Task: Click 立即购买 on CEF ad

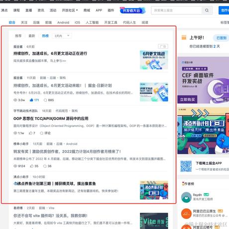Action: 187,100
